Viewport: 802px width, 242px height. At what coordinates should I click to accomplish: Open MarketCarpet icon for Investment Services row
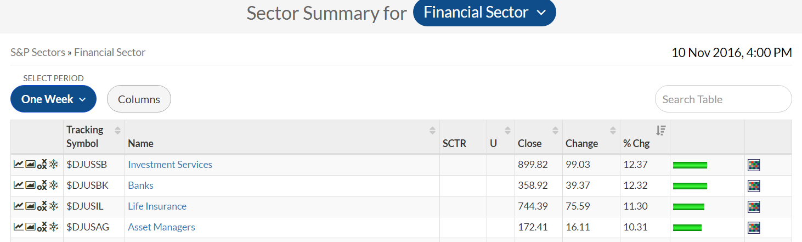click(x=754, y=165)
